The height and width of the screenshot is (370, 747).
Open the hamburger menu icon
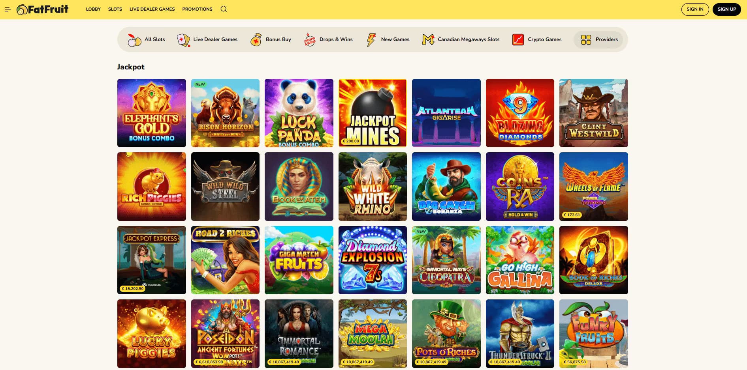(8, 9)
